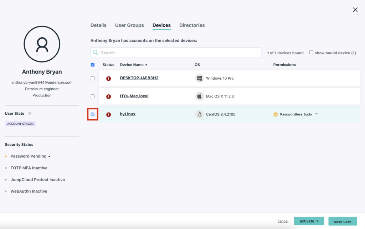Uncheck the hyLinux device checkbox
The width and height of the screenshot is (365, 229).
(x=93, y=114)
